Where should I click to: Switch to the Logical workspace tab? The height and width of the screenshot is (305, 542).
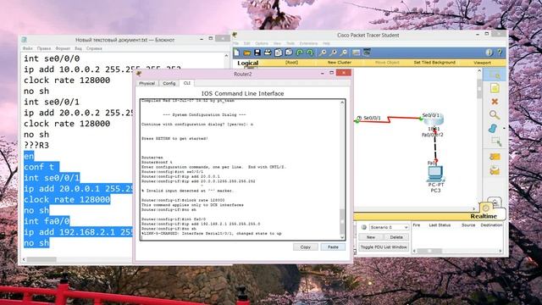(248, 63)
